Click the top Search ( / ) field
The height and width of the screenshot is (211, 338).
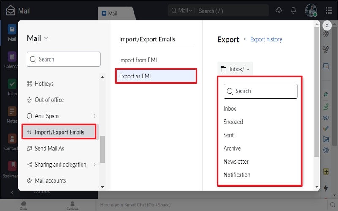pyautogui.click(x=232, y=11)
